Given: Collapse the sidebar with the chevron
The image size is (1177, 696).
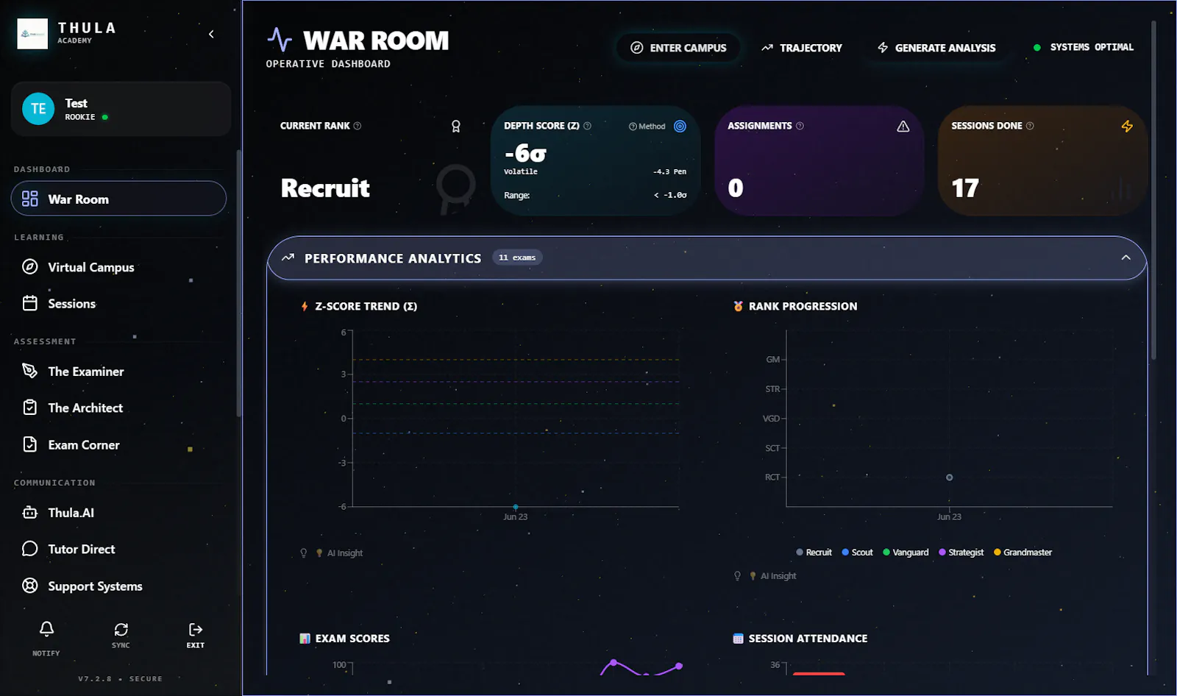Looking at the screenshot, I should [x=211, y=34].
